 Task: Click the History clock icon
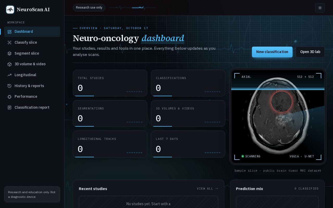(x=9, y=86)
